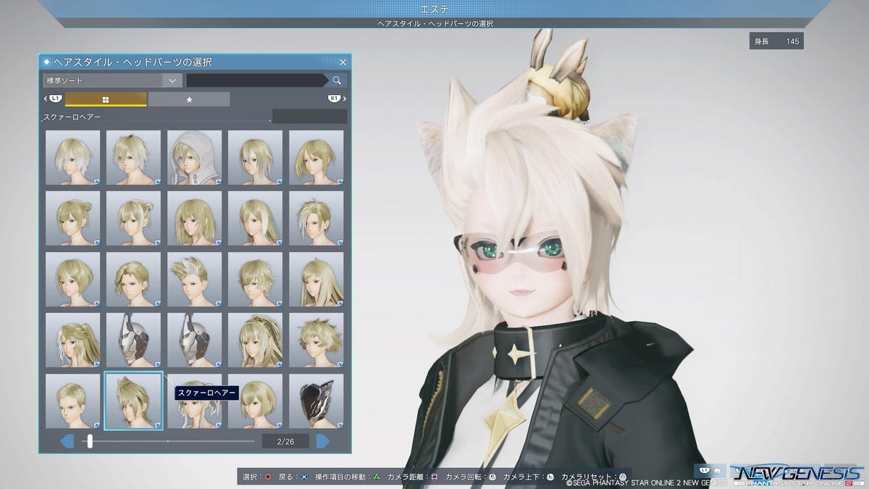869x489 pixels.
Task: Select long hair with white streak thumbnail
Action: click(x=256, y=218)
